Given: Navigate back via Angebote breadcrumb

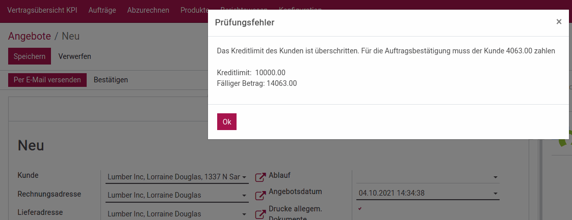Looking at the screenshot, I should [30, 36].
